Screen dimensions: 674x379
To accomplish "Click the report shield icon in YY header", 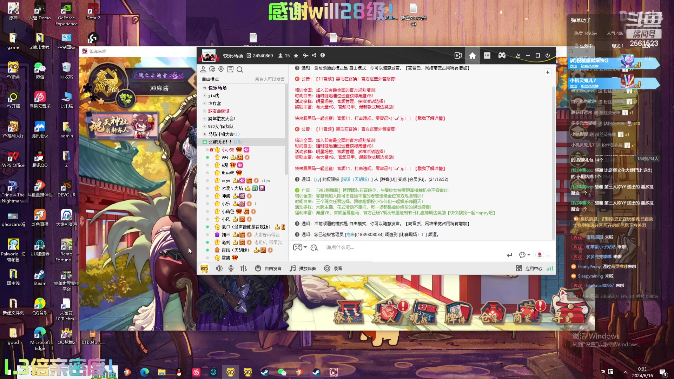I will tap(323, 55).
